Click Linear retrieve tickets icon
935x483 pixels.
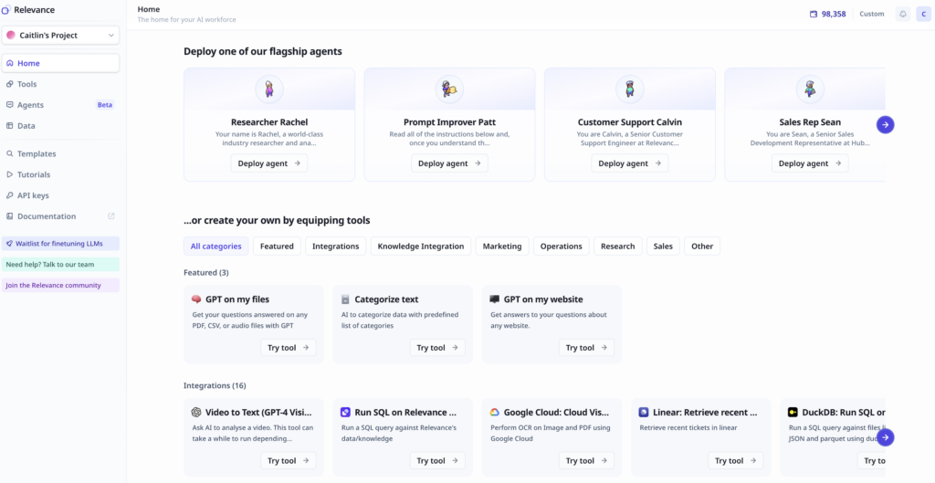coord(644,412)
